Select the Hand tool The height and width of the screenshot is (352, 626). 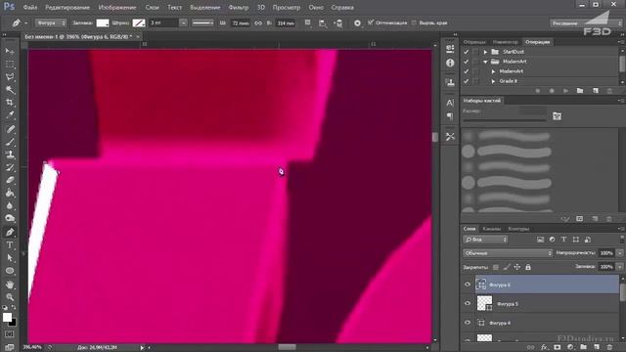click(x=10, y=285)
